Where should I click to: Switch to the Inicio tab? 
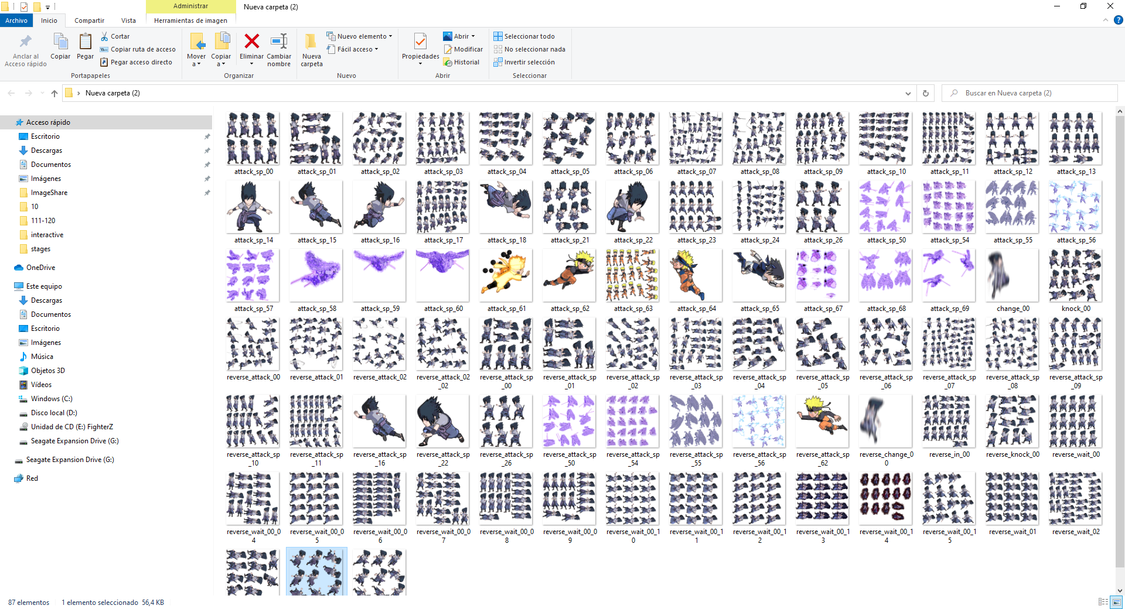49,20
